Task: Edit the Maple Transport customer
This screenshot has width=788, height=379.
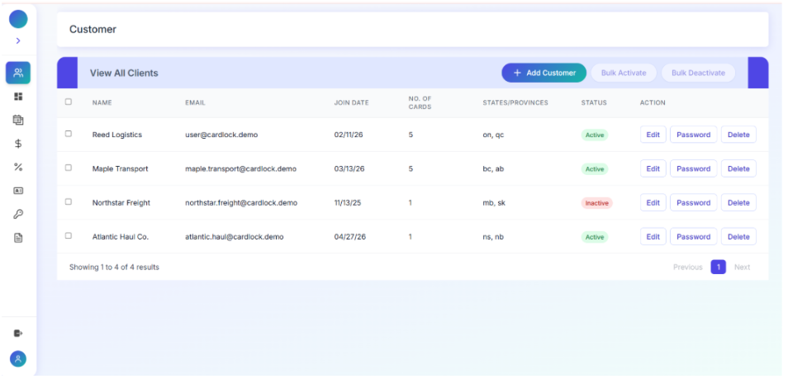Action: (653, 169)
